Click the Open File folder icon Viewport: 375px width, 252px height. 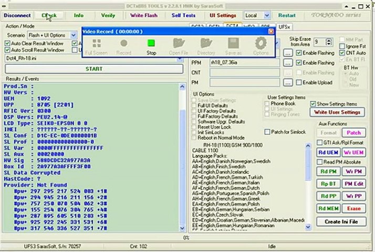179,43
